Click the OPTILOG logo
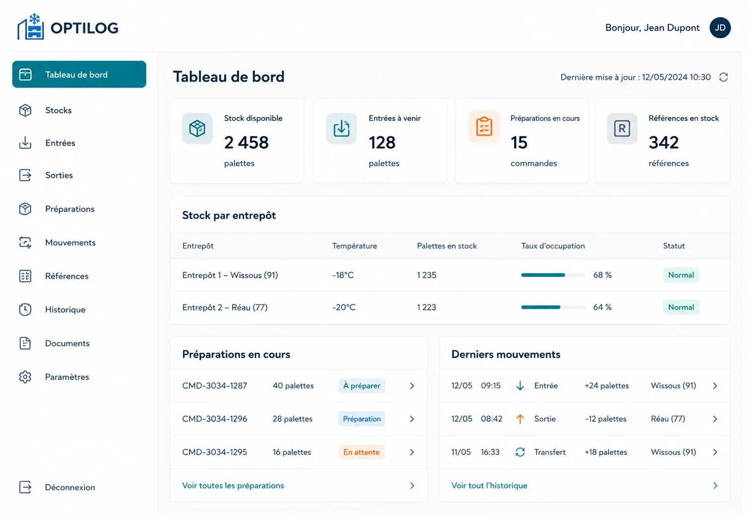The width and height of the screenshot is (750, 519). point(68,27)
